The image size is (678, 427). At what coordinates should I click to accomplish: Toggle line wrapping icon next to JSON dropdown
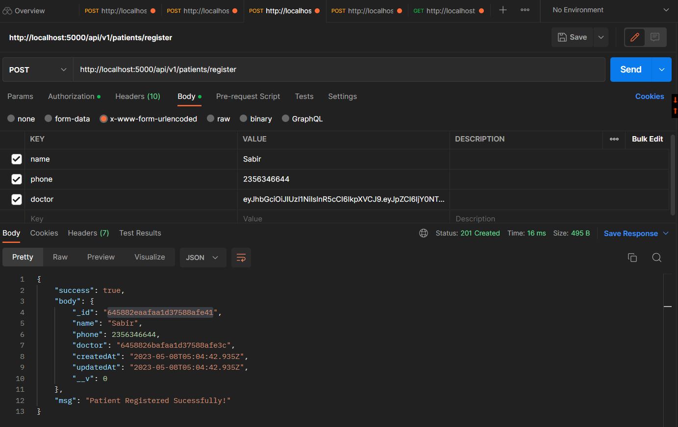[241, 257]
